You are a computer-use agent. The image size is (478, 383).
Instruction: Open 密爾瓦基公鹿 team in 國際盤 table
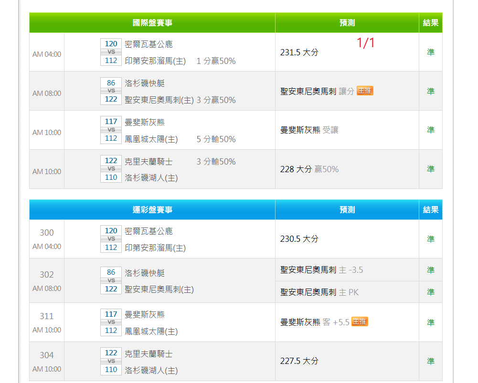click(x=149, y=44)
